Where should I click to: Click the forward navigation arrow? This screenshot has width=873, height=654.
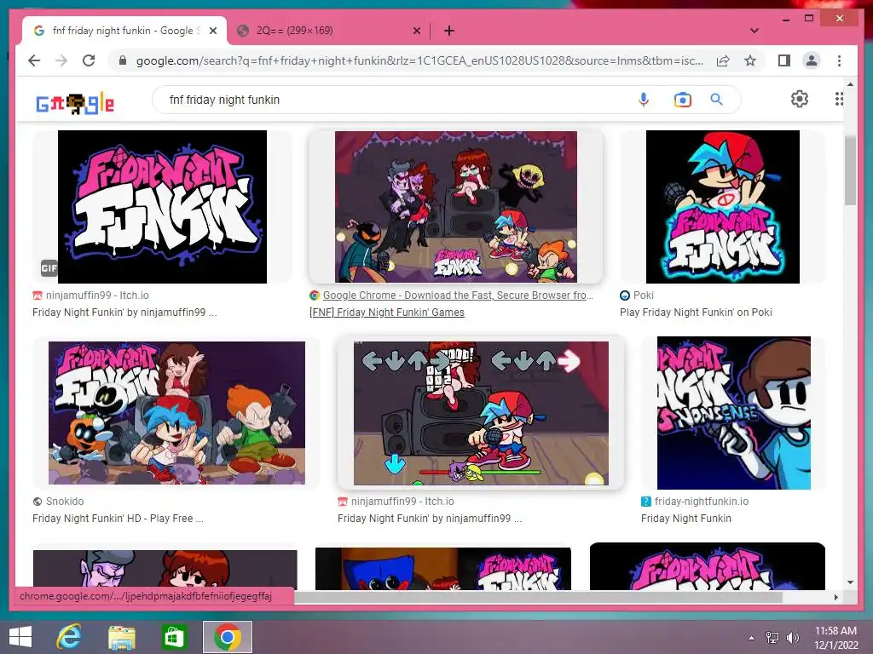coord(61,60)
